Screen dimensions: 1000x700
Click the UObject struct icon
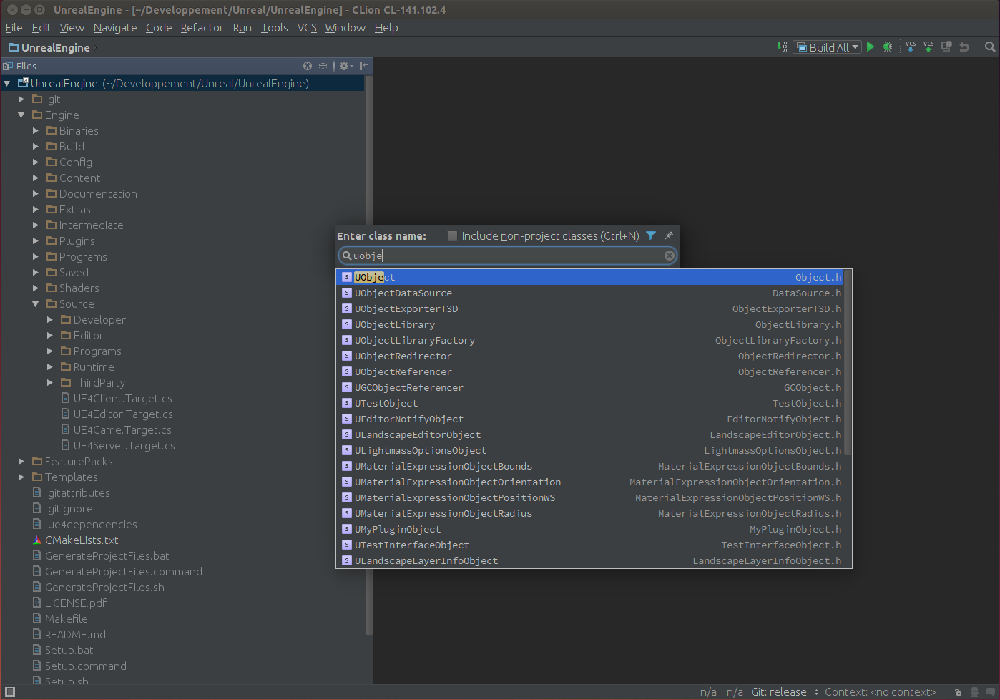pos(346,277)
